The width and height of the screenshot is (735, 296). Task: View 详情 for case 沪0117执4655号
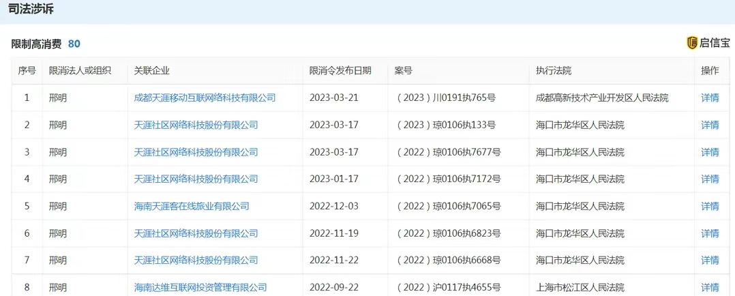tap(710, 288)
